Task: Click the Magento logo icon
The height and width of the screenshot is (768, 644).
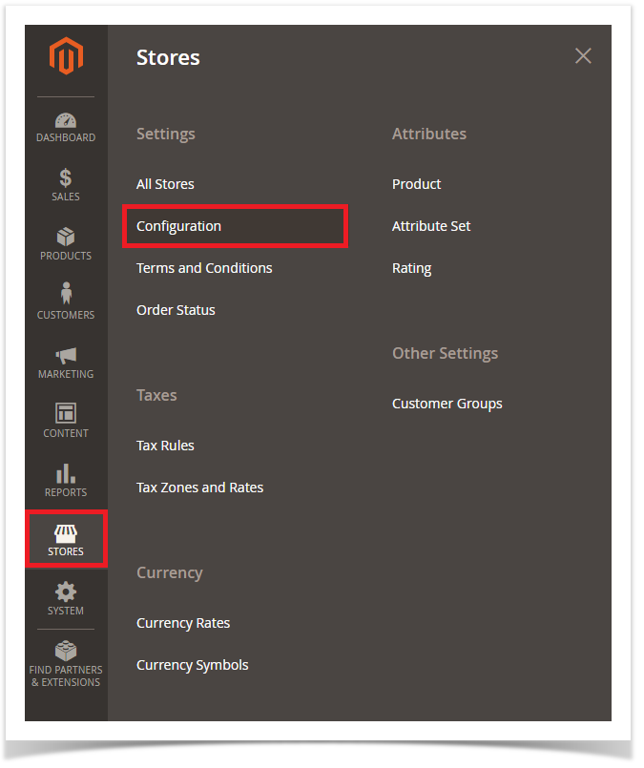Action: coord(66,58)
